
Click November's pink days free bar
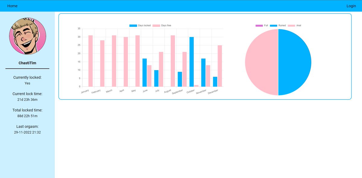(208, 76)
